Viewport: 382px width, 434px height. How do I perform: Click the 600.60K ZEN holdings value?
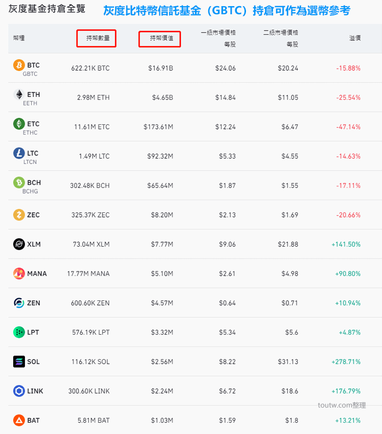(x=90, y=303)
